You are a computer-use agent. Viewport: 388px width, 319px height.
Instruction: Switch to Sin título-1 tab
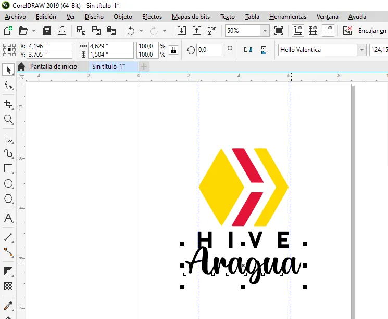coord(113,67)
